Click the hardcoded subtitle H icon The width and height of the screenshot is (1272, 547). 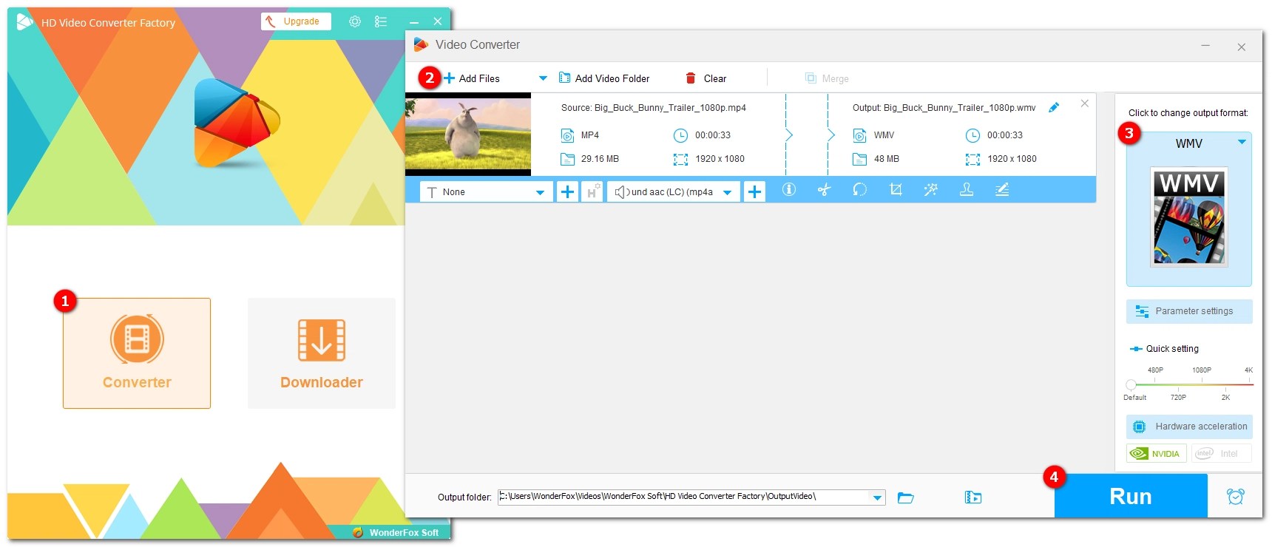coord(592,192)
